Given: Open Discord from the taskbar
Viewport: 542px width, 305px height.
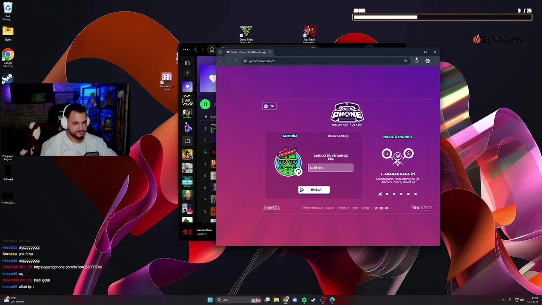Looking at the screenshot, I should coord(295,300).
